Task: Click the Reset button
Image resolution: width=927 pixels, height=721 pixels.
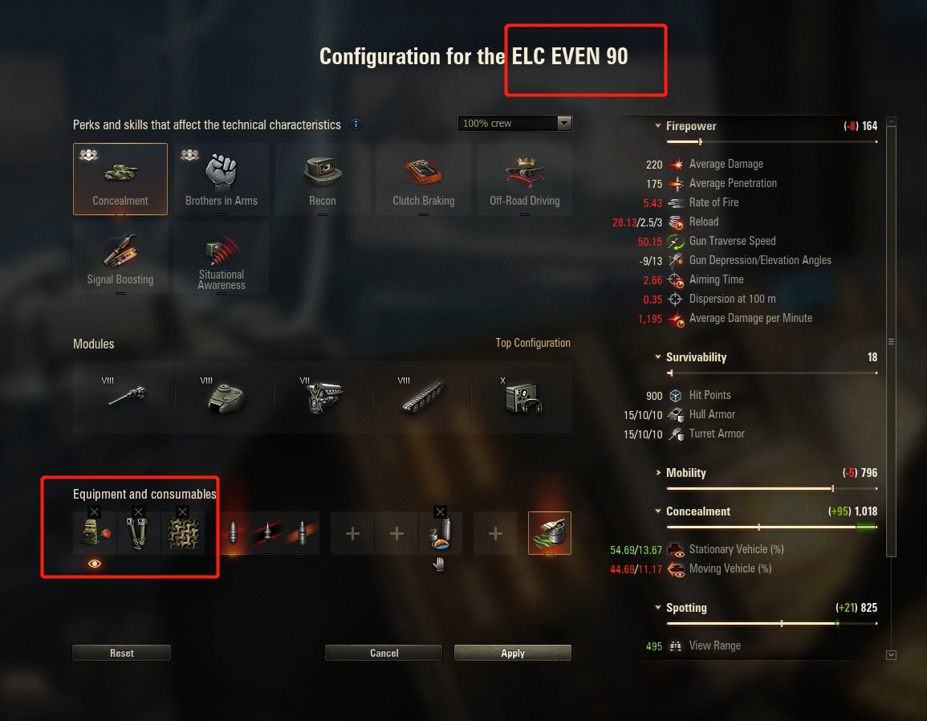Action: 121,653
